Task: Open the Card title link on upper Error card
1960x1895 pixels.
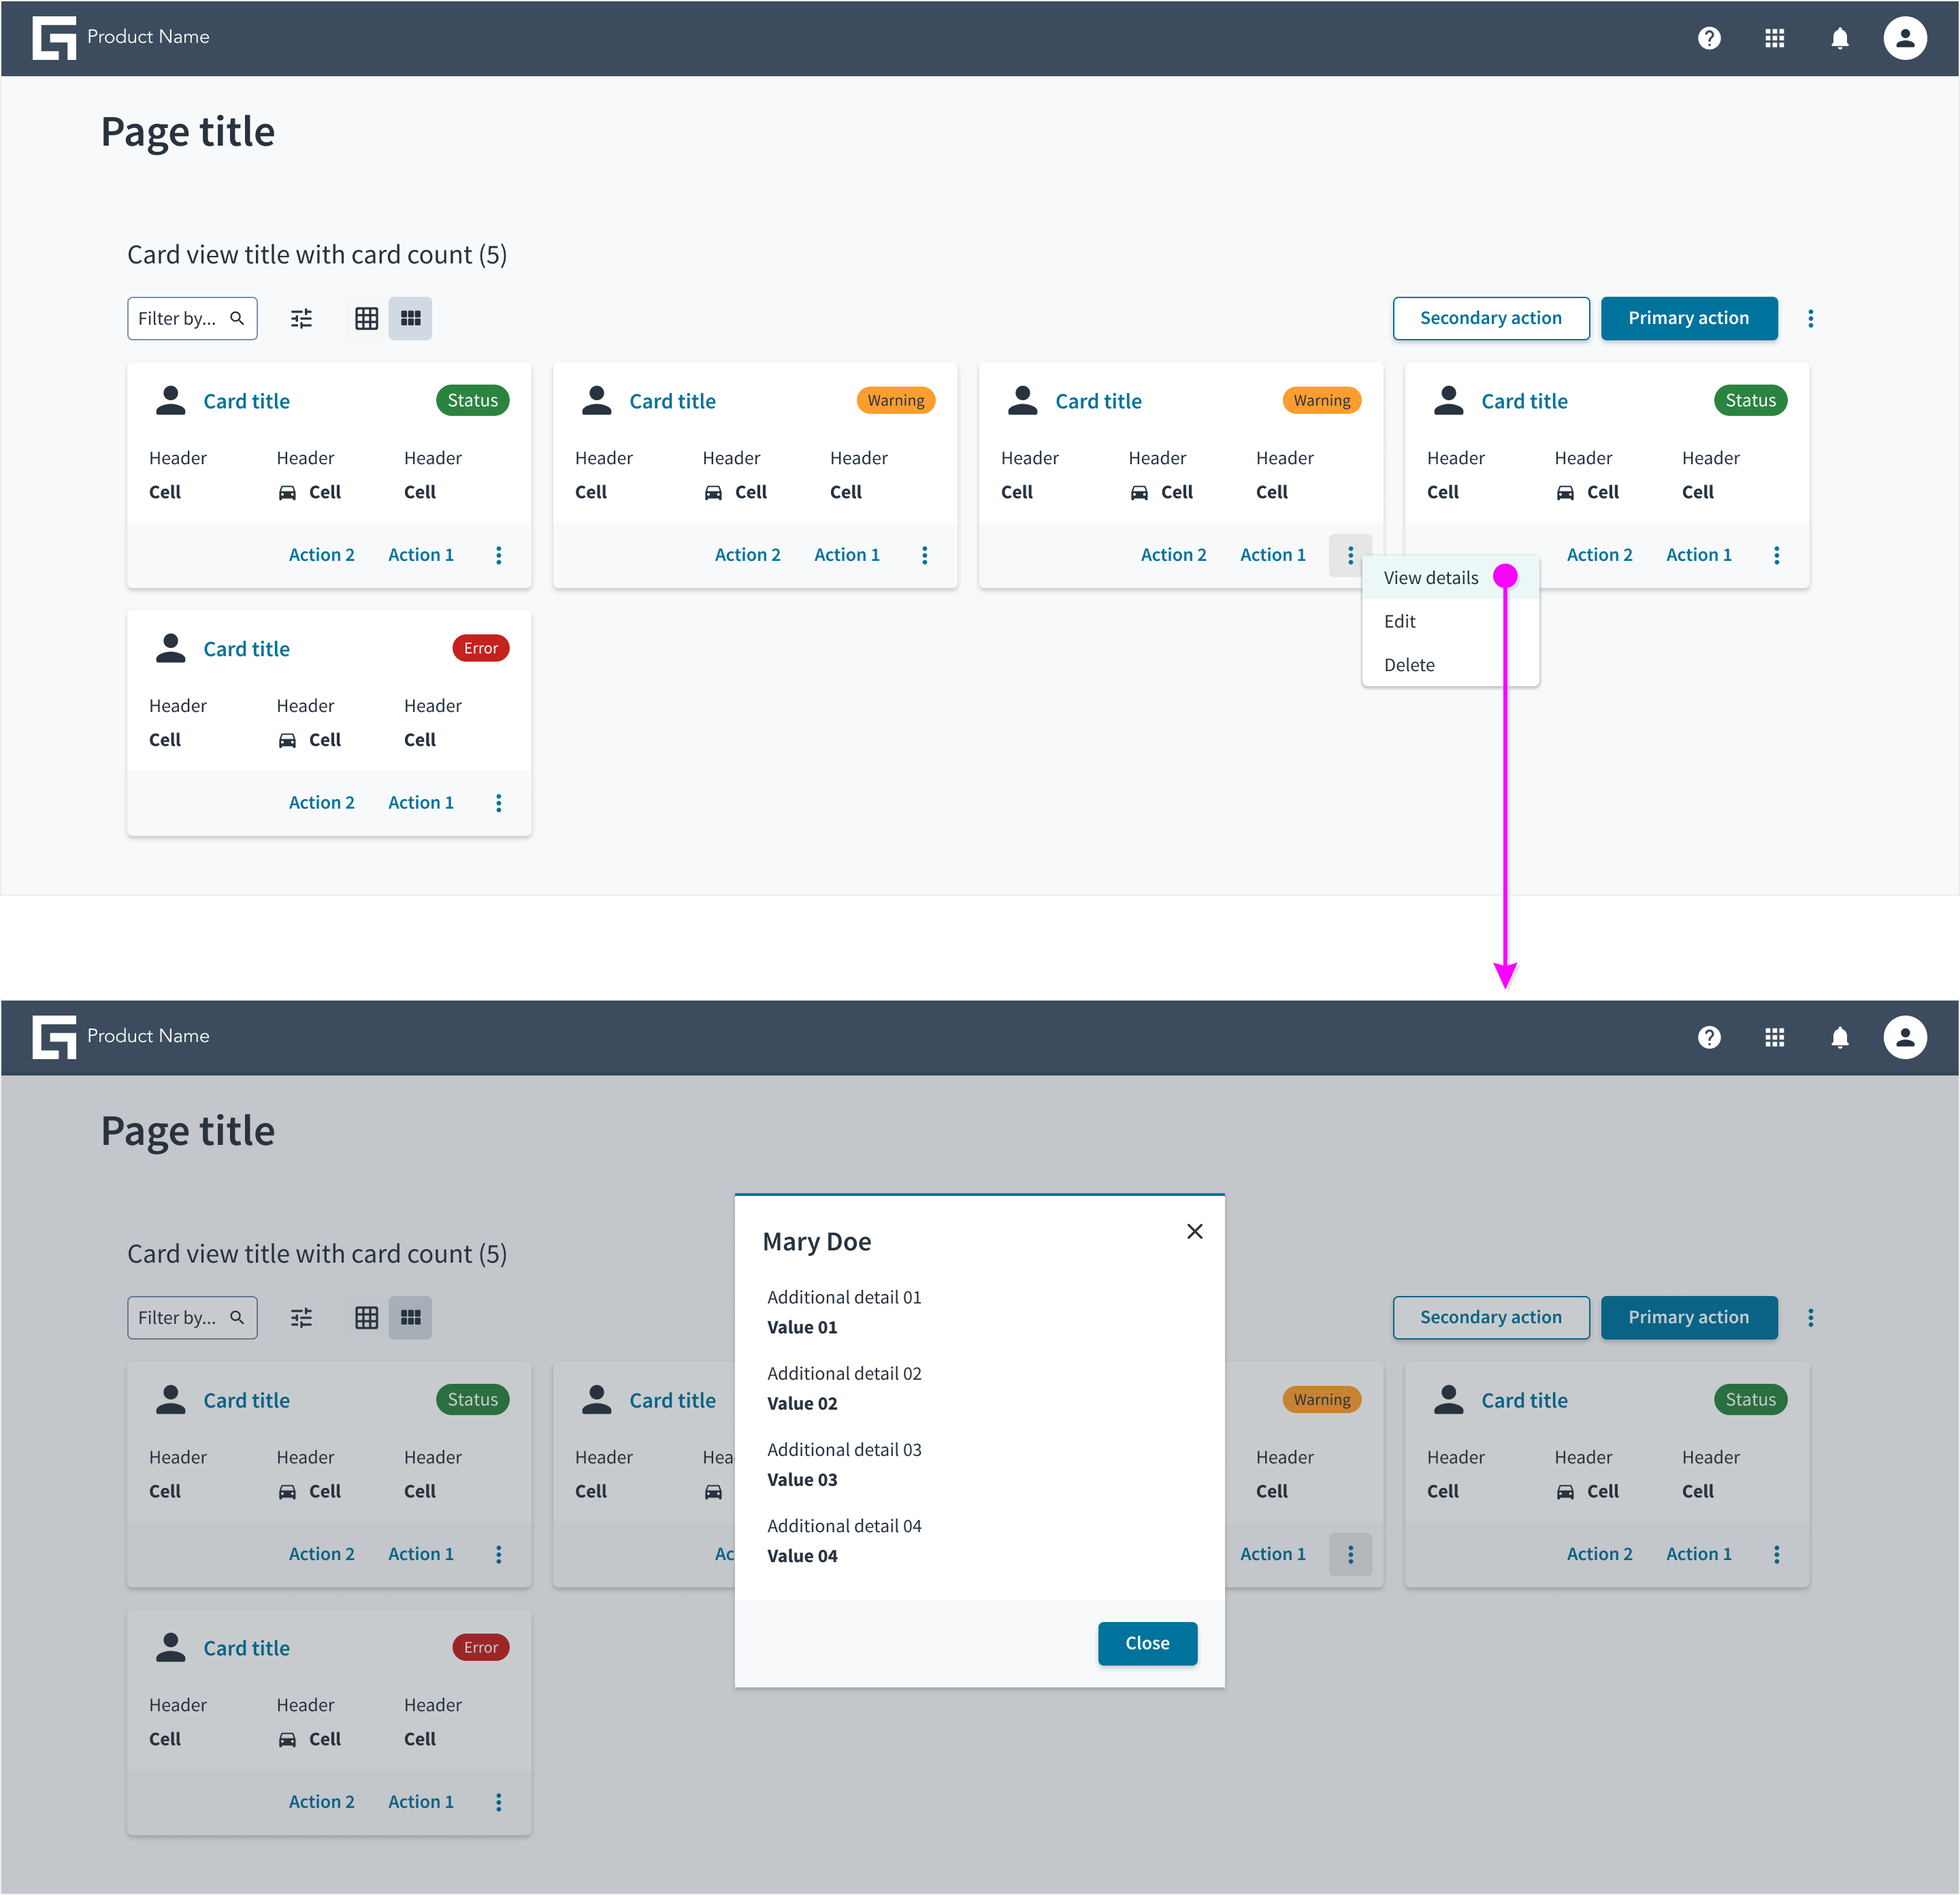Action: (246, 649)
